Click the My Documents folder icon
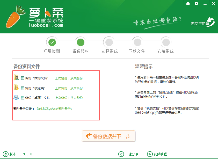This screenshot has height=159, width=218. [16, 77]
